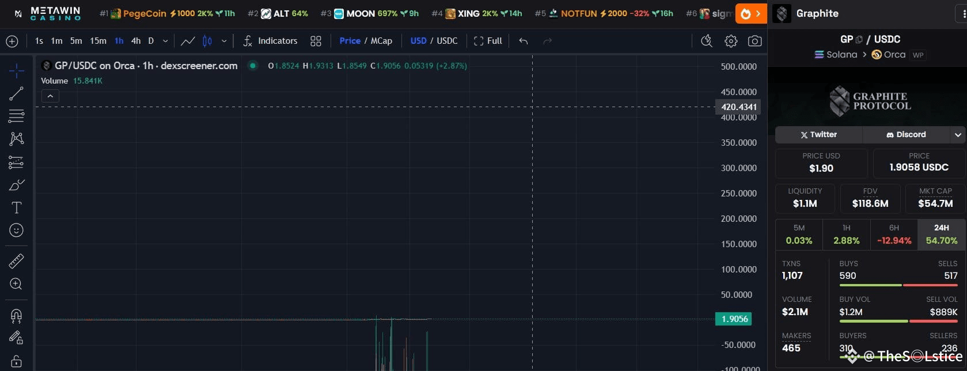The height and width of the screenshot is (371, 967).
Task: Click the WP pool type badge
Action: (918, 55)
